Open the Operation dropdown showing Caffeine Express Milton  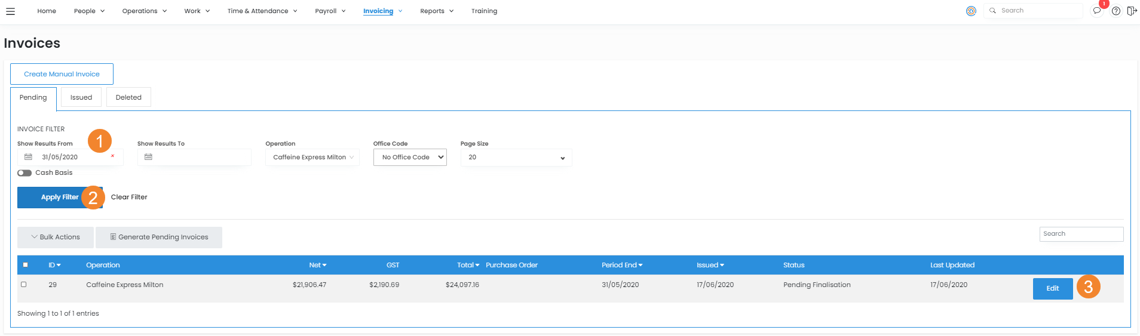click(x=312, y=158)
